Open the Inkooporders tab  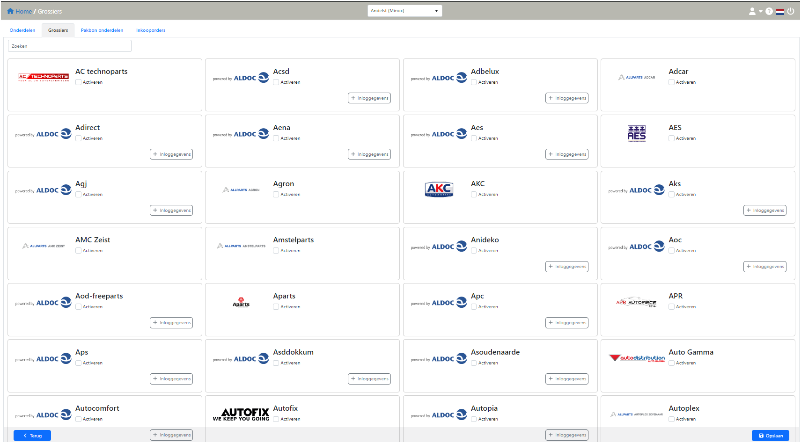(151, 30)
